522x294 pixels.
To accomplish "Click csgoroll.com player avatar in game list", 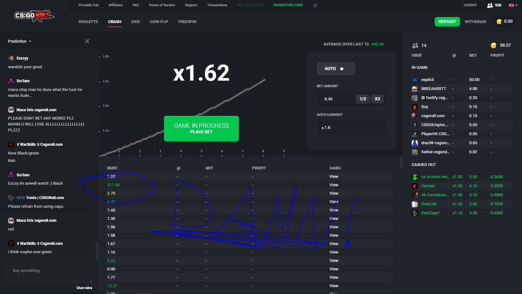I will point(415,116).
